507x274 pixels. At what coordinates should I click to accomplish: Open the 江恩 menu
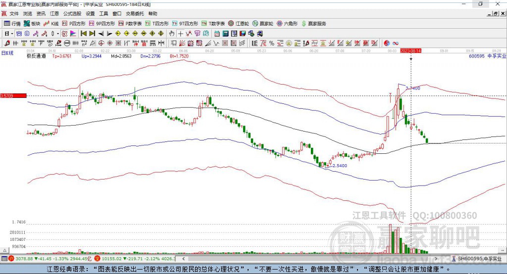tap(54, 13)
